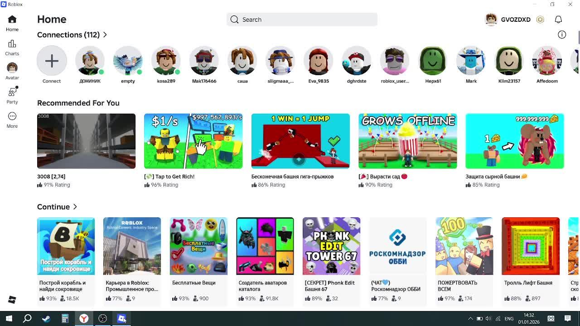Open the More menu in the sidebar
The width and height of the screenshot is (580, 326).
12,120
